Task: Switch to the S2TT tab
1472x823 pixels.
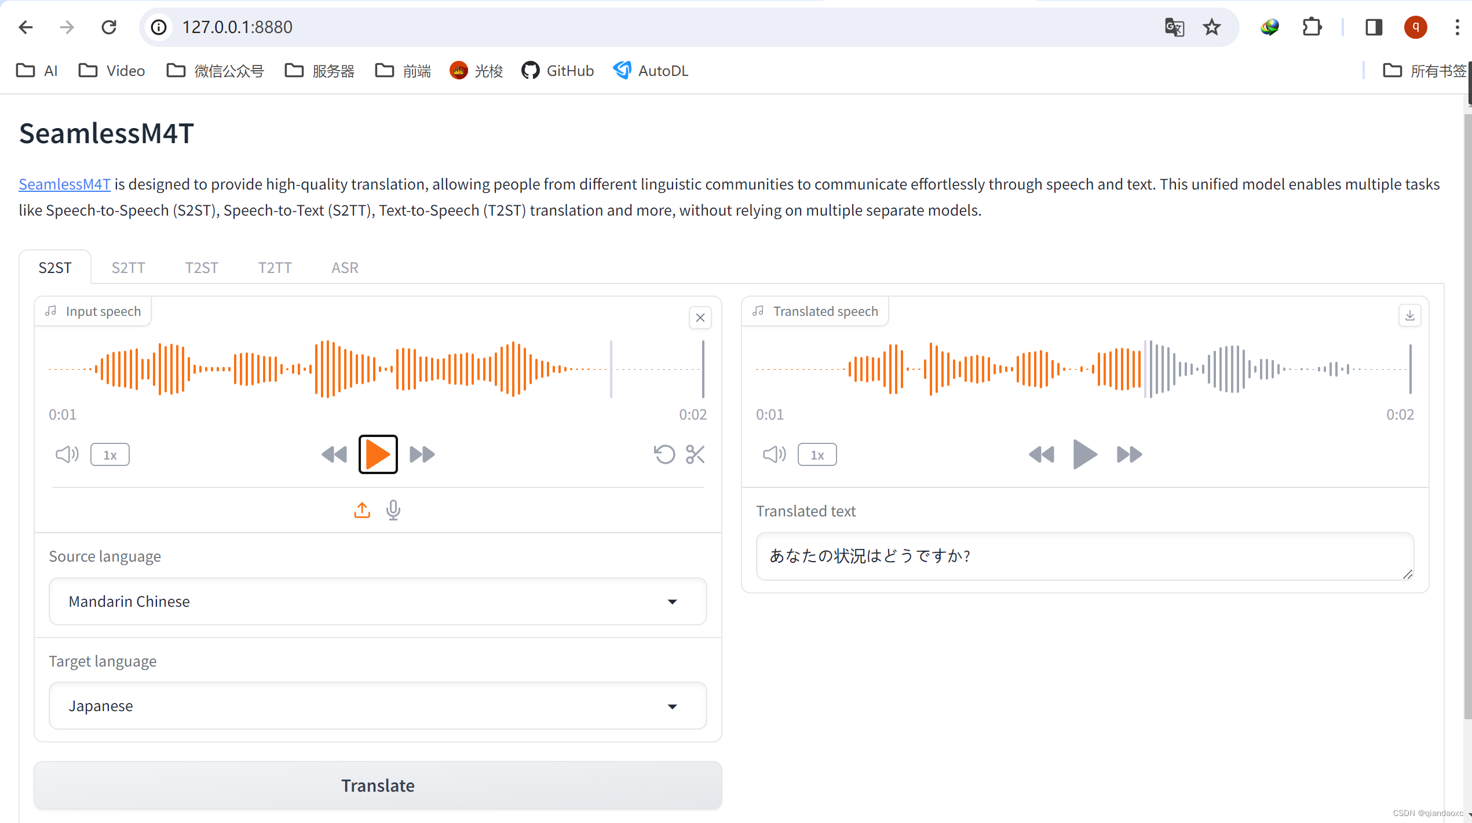Action: click(128, 268)
